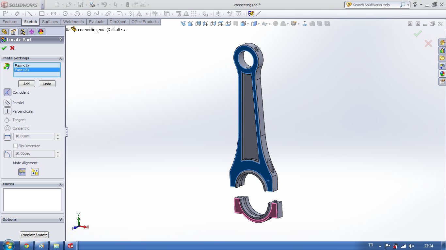Pick the Perpendicular mate icon
This screenshot has width=446, height=250.
(x=7, y=111)
